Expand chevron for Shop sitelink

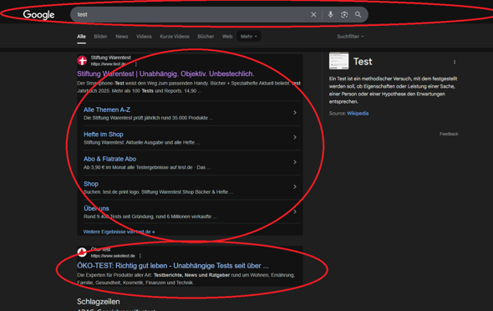295,186
